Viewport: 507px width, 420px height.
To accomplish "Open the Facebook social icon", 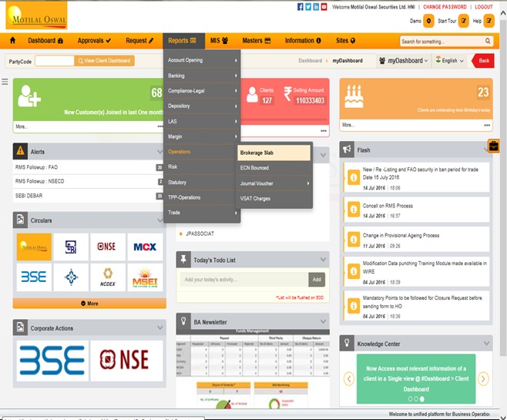I will click(300, 7).
